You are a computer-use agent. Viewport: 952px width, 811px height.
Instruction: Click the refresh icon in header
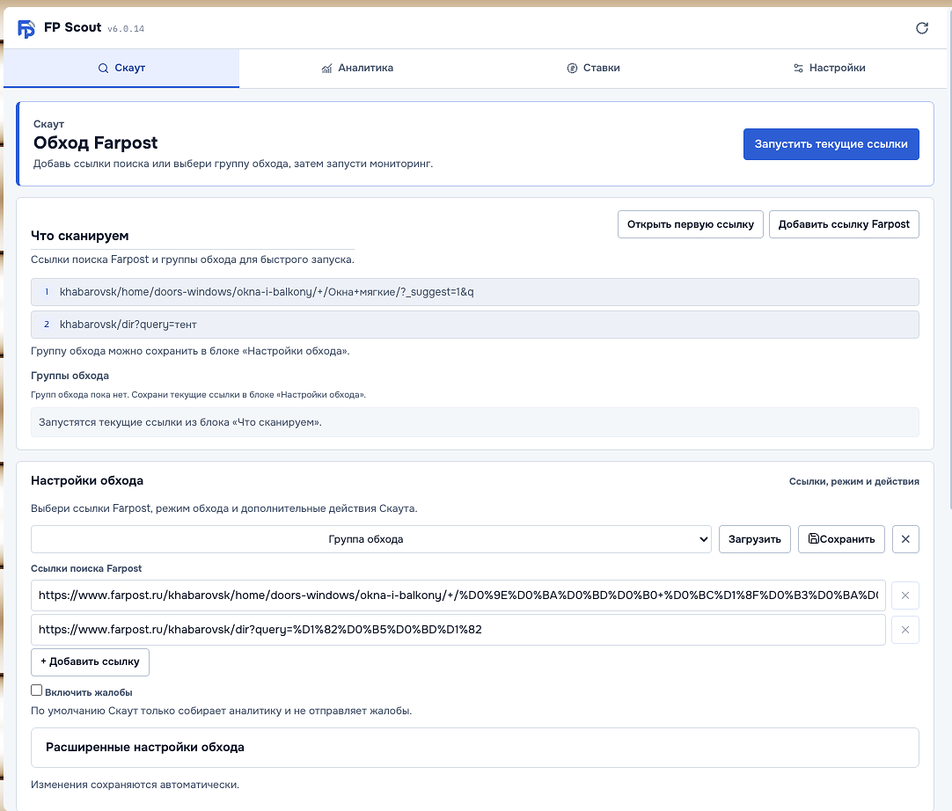point(921,28)
